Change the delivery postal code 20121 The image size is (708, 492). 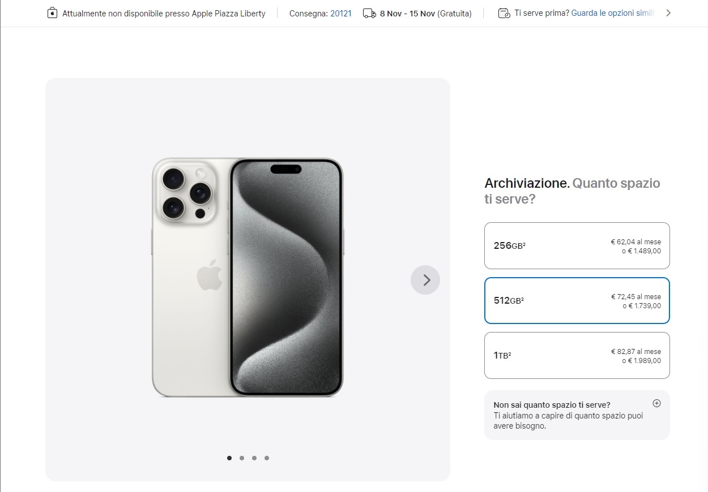pyautogui.click(x=341, y=13)
